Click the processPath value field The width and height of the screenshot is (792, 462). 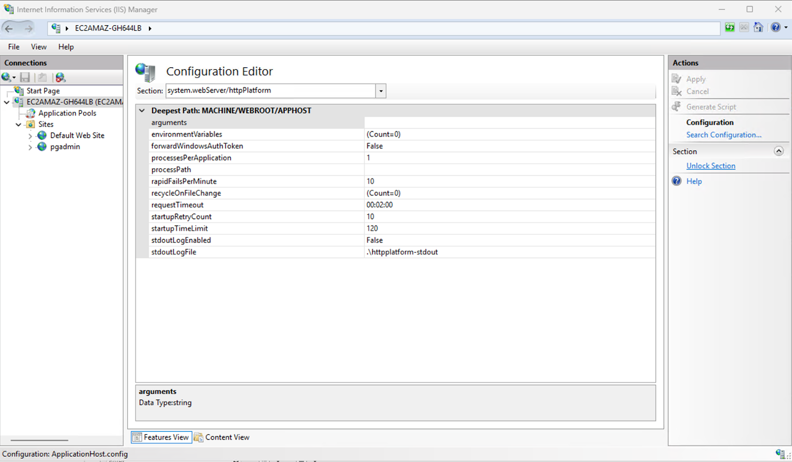tap(509, 170)
